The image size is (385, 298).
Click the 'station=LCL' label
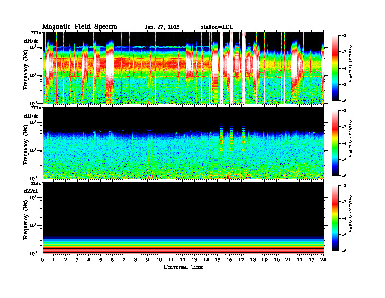tap(217, 27)
